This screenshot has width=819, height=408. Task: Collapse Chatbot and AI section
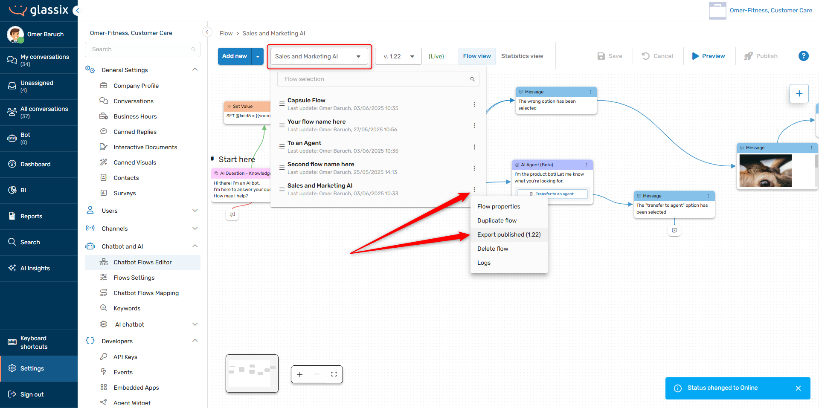coord(195,246)
